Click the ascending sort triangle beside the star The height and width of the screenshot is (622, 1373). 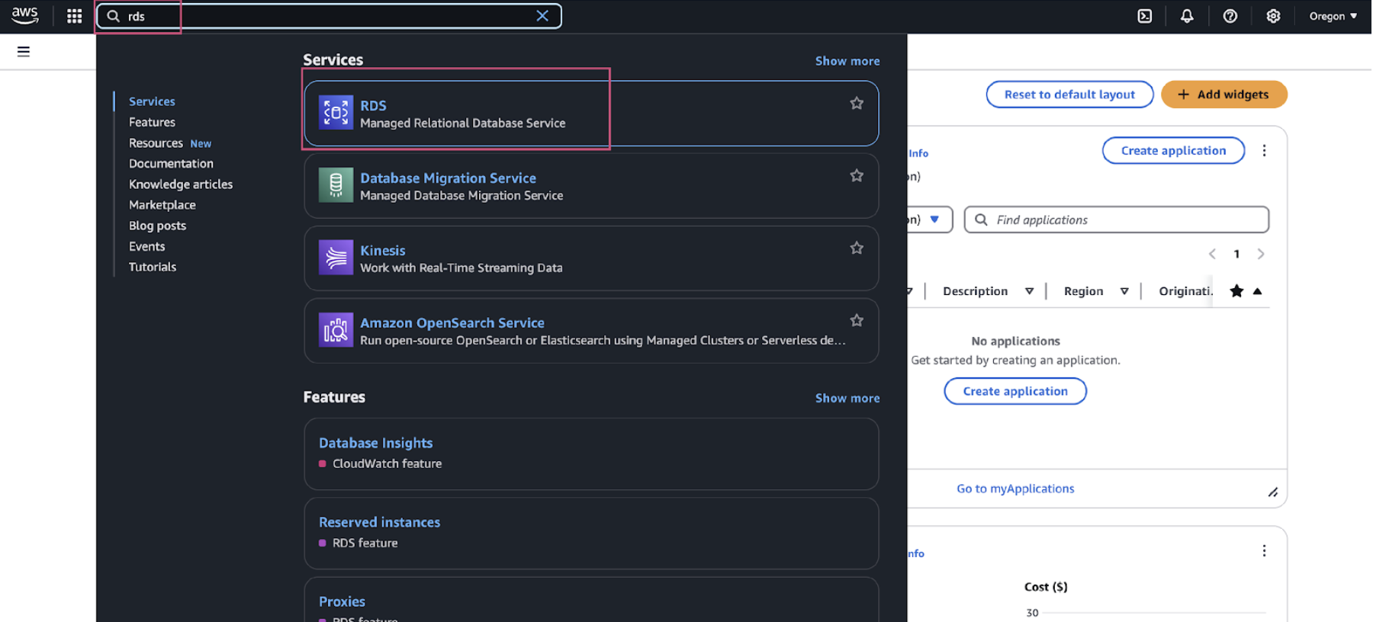coord(1257,291)
